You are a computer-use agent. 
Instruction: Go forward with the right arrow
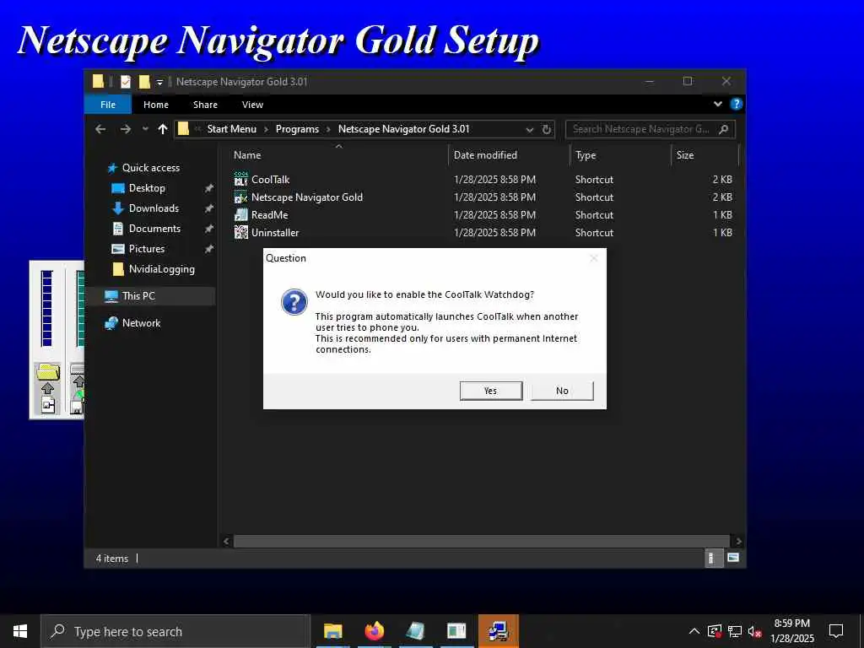tap(126, 129)
